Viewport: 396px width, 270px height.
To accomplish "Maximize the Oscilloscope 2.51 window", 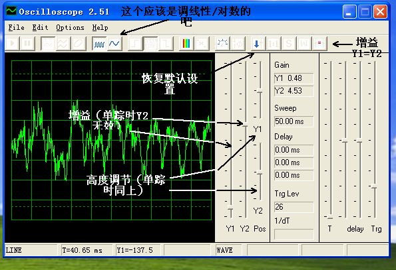I will (365, 11).
